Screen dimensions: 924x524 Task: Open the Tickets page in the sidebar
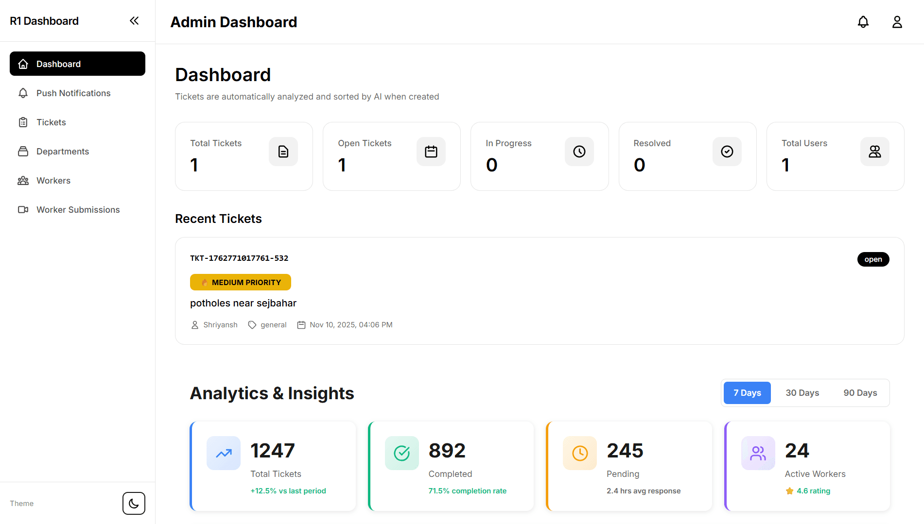point(77,122)
